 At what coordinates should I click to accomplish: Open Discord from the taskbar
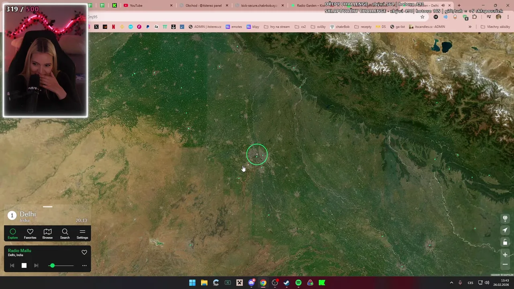coord(251,283)
